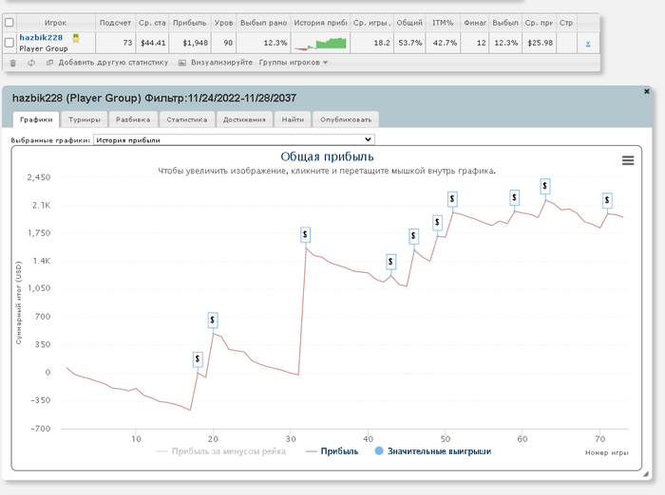Toggle the Значительные выигрыши legend
The image size is (665, 495).
pyautogui.click(x=433, y=451)
